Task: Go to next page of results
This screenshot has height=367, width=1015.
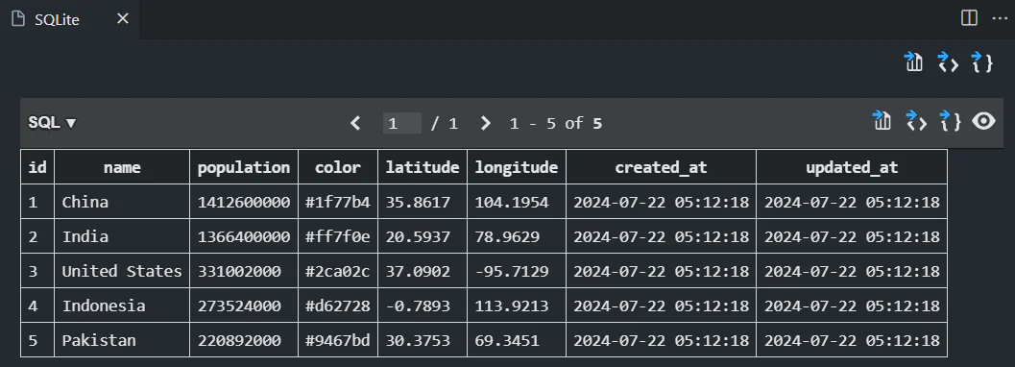Action: click(486, 123)
